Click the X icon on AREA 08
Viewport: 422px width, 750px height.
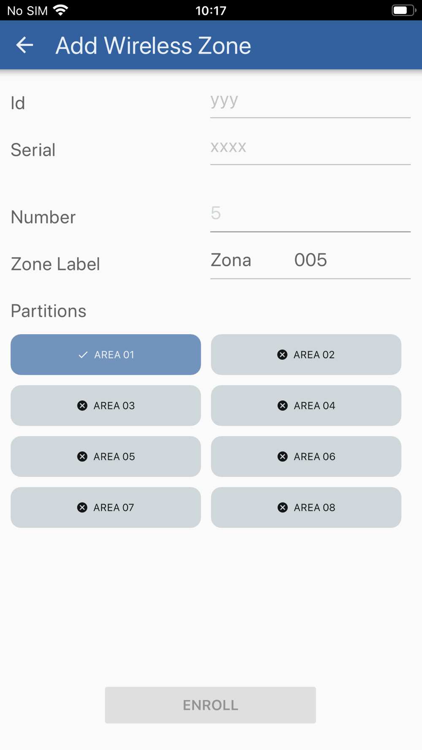(x=282, y=507)
